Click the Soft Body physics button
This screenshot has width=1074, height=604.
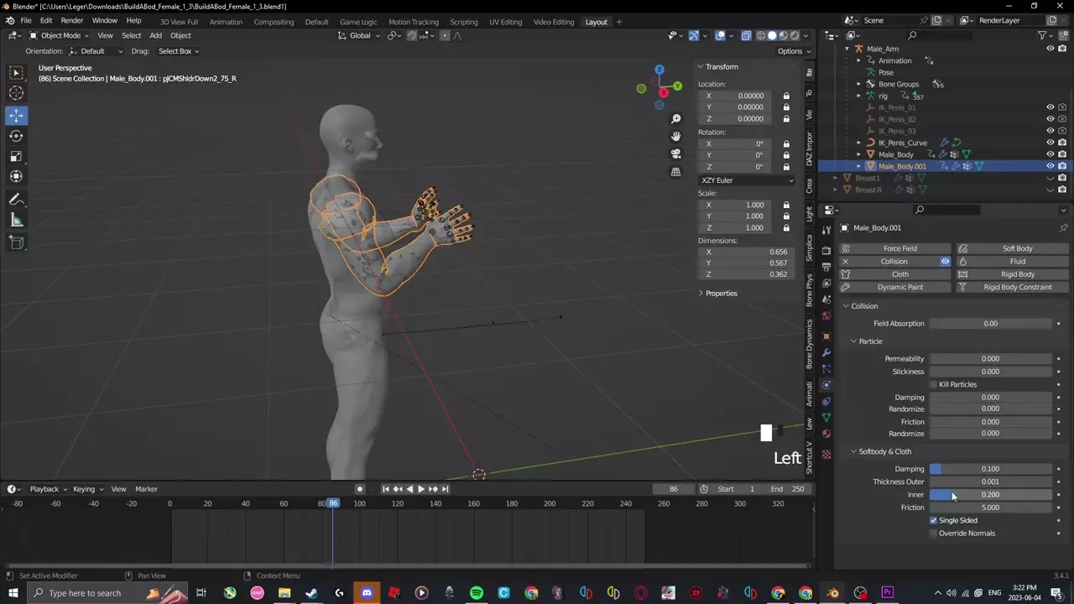tap(1017, 248)
